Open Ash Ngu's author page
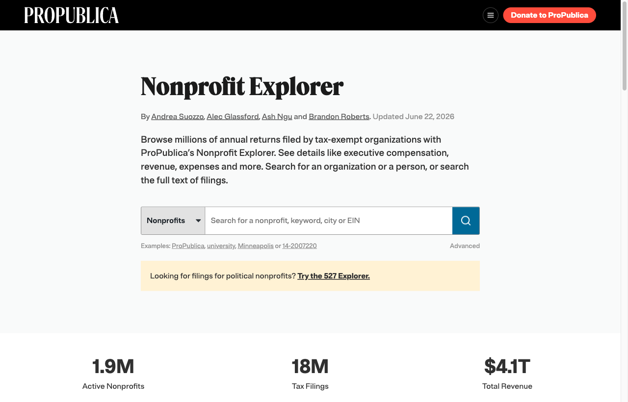628x402 pixels. [x=277, y=117]
